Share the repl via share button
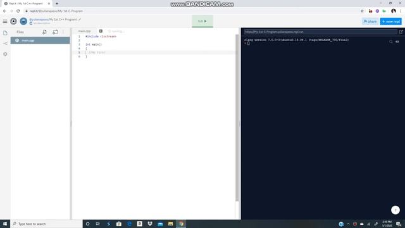405x228 pixels. [x=370, y=22]
